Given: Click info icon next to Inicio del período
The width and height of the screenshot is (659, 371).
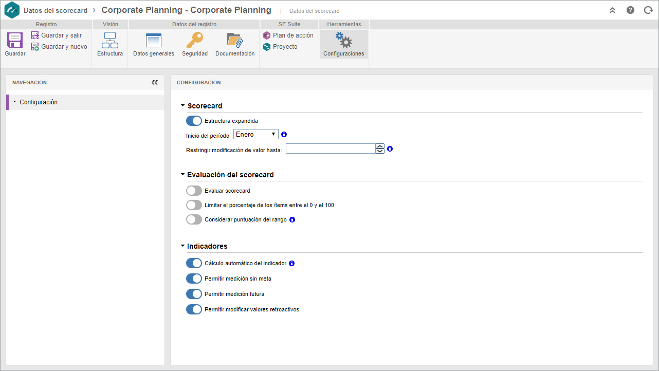Looking at the screenshot, I should click(284, 134).
